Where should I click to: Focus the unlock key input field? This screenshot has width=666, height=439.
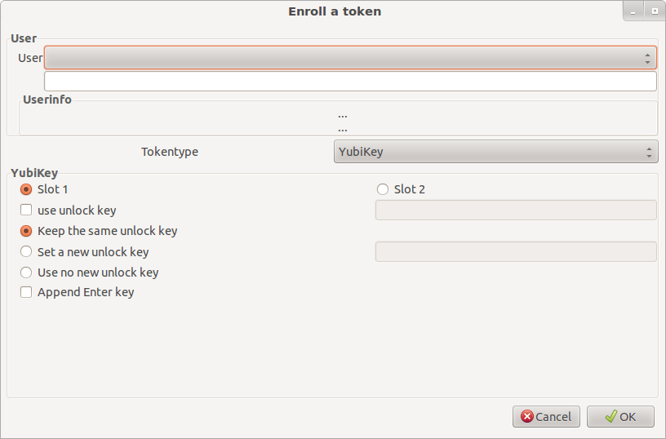[516, 211]
